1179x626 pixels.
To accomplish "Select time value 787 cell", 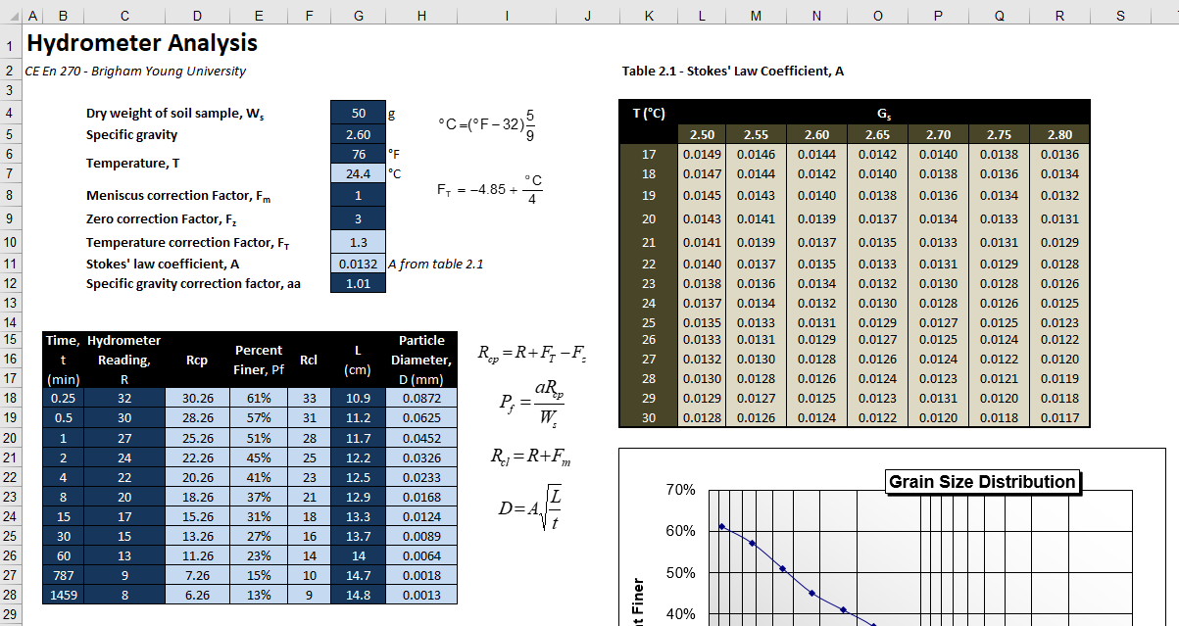I will click(x=63, y=575).
